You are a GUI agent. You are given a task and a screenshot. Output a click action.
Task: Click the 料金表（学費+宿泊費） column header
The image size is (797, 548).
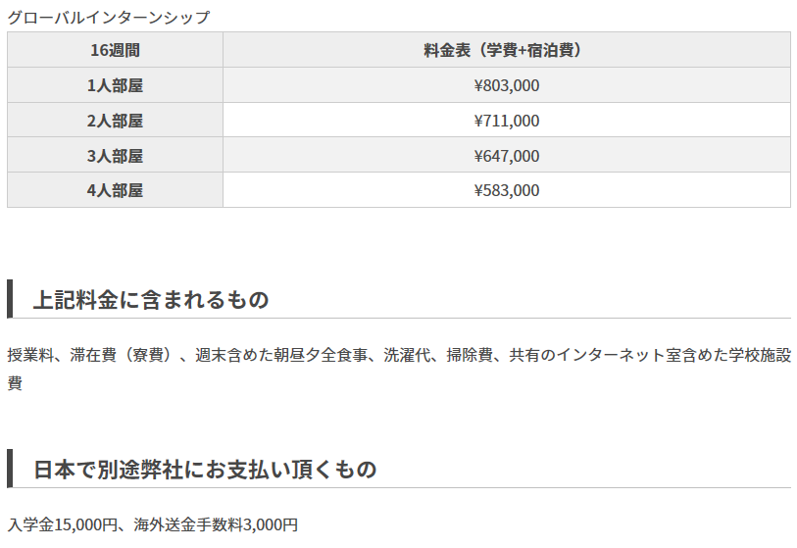pyautogui.click(x=506, y=50)
